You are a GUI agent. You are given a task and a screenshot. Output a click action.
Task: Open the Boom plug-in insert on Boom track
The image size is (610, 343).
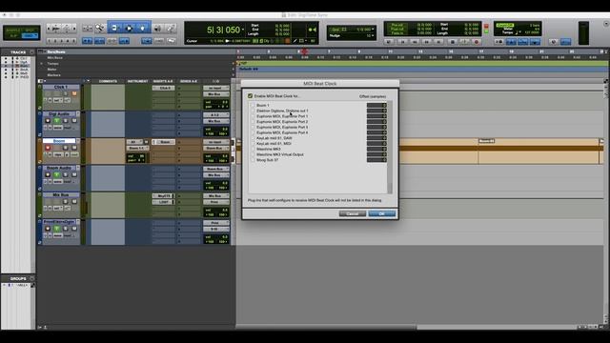[x=163, y=142]
